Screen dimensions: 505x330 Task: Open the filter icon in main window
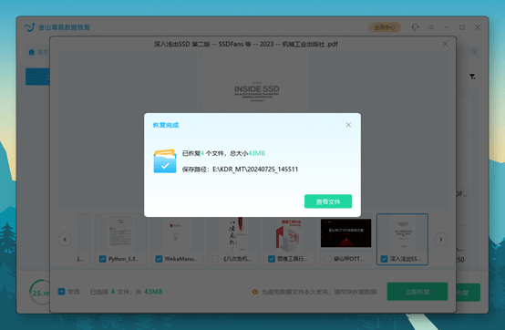point(472,77)
